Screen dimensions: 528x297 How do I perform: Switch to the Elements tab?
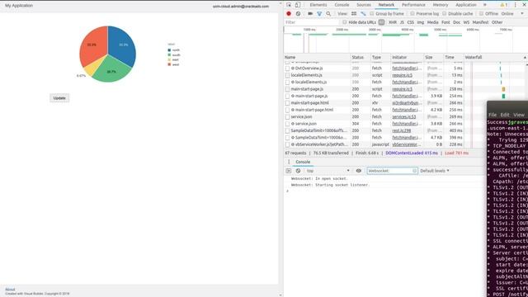(x=318, y=5)
